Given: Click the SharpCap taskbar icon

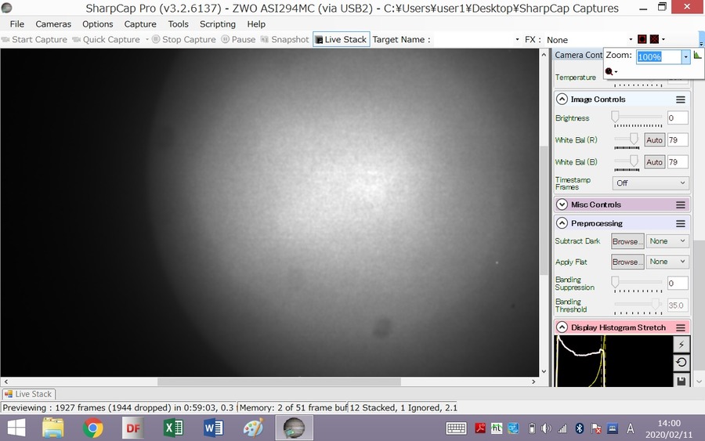Looking at the screenshot, I should pos(294,428).
